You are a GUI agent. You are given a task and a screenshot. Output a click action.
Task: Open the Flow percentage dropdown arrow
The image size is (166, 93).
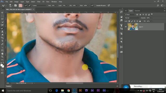coord(89,5)
